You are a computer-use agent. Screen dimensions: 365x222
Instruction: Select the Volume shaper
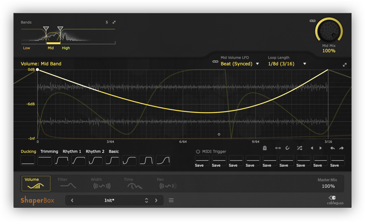(x=36, y=184)
